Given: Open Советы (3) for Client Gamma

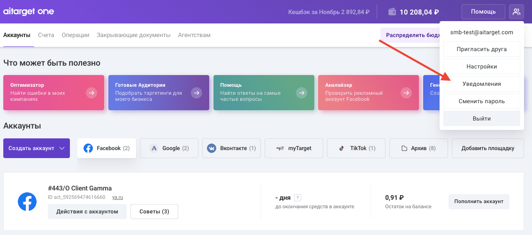Looking at the screenshot, I should (154, 212).
